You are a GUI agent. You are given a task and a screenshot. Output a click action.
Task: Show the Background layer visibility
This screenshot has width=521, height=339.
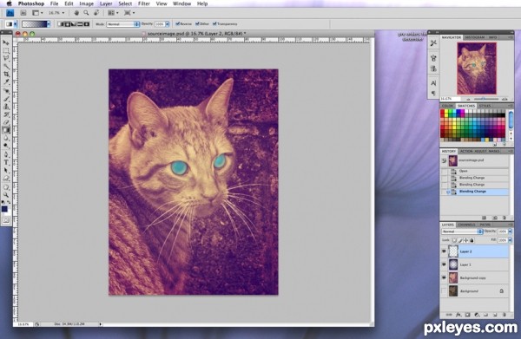click(444, 291)
